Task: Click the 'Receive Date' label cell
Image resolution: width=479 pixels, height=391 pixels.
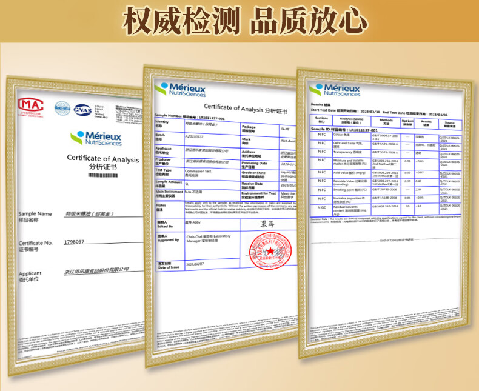Action: click(260, 185)
